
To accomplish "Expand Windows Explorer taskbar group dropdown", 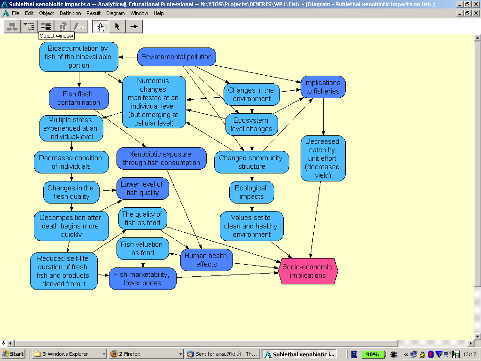I will pos(104,354).
